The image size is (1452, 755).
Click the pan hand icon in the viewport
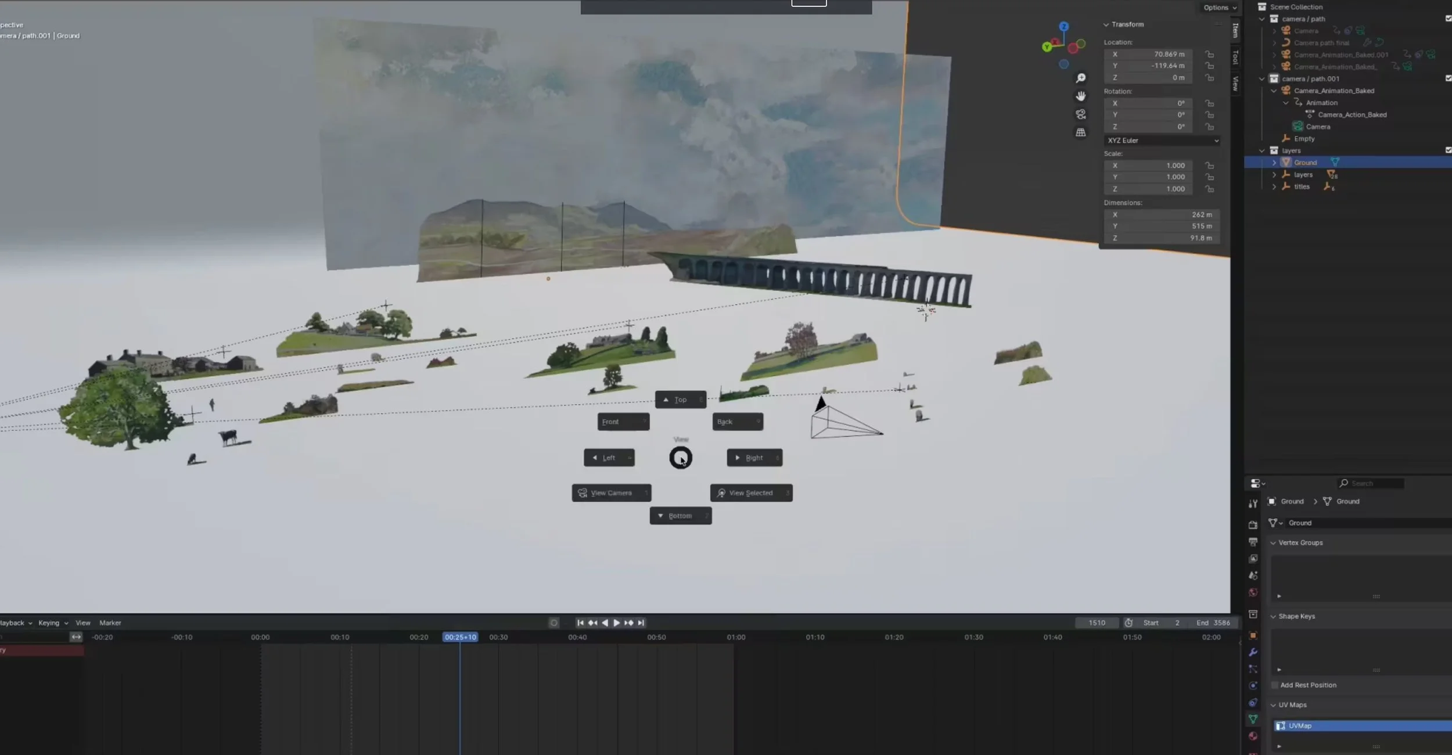pos(1080,96)
